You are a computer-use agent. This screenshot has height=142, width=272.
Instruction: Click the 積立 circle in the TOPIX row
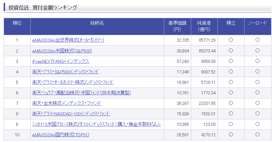coord(231,134)
